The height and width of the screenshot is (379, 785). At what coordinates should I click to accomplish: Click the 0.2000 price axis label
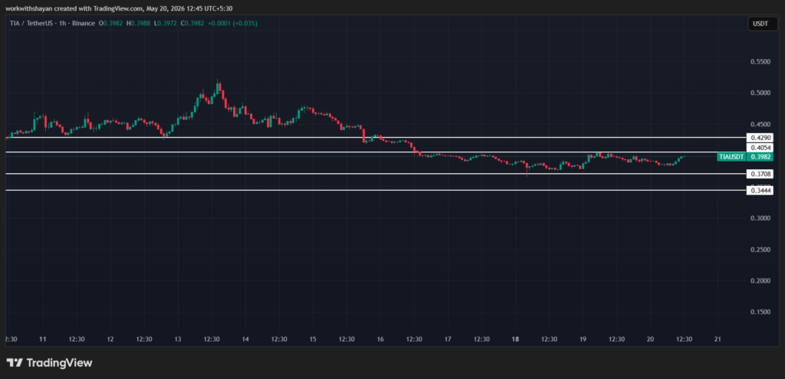(x=760, y=281)
